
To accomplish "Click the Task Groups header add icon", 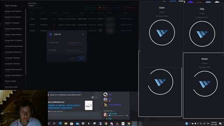I will pyautogui.click(x=23, y=6).
